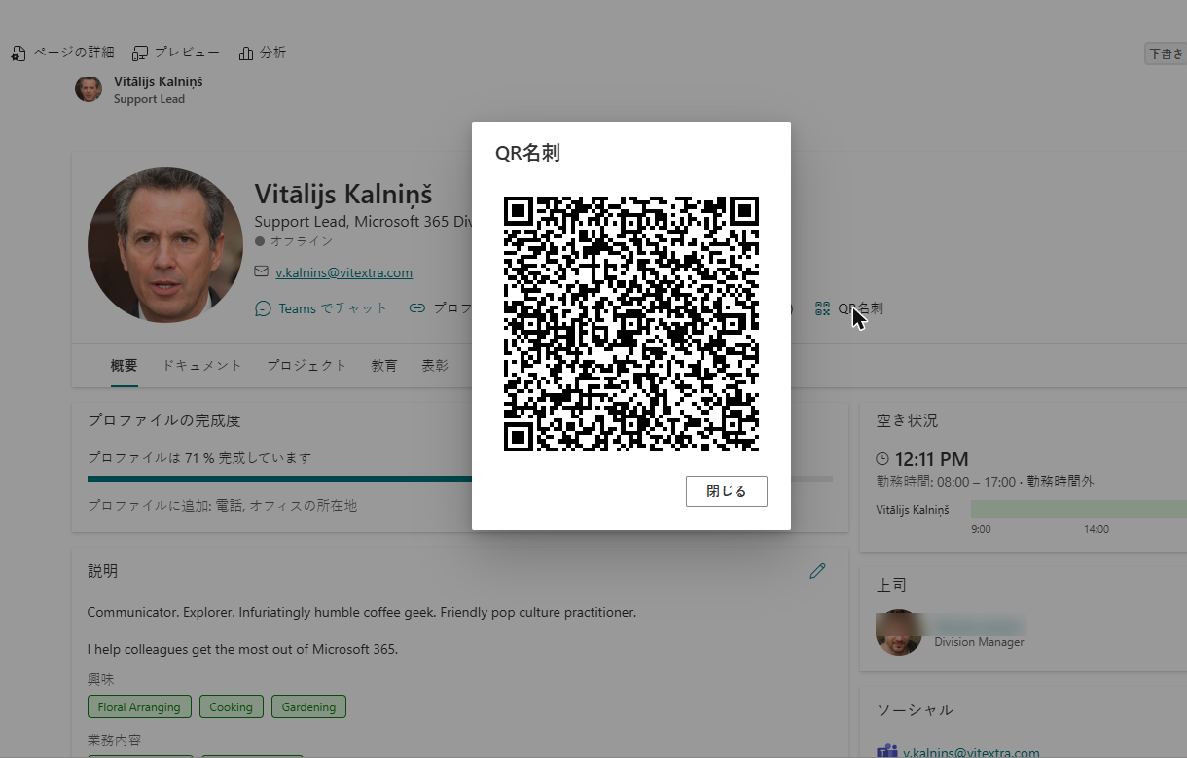1187x758 pixels.
Task: Click the QR code icon in profile actions
Action: click(823, 308)
